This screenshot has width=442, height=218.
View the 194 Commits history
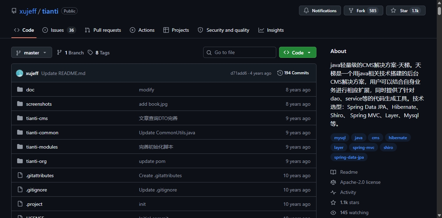[293, 73]
